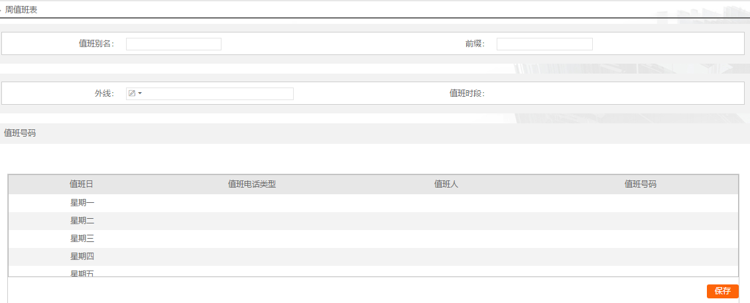
Task: Click the 值班别名 label
Action: tap(97, 44)
